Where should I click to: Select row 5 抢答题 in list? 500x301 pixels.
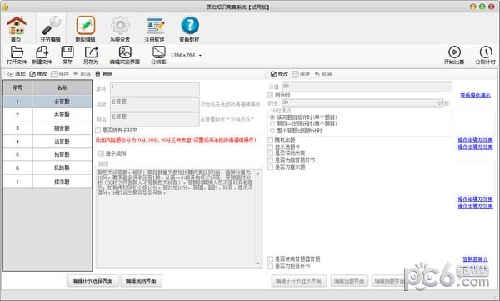47,155
